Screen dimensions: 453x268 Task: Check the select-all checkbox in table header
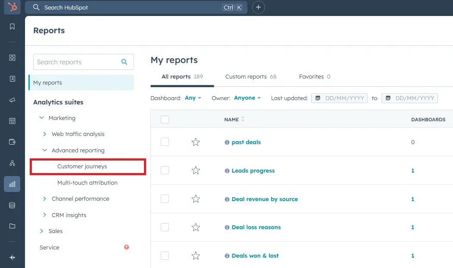(165, 120)
